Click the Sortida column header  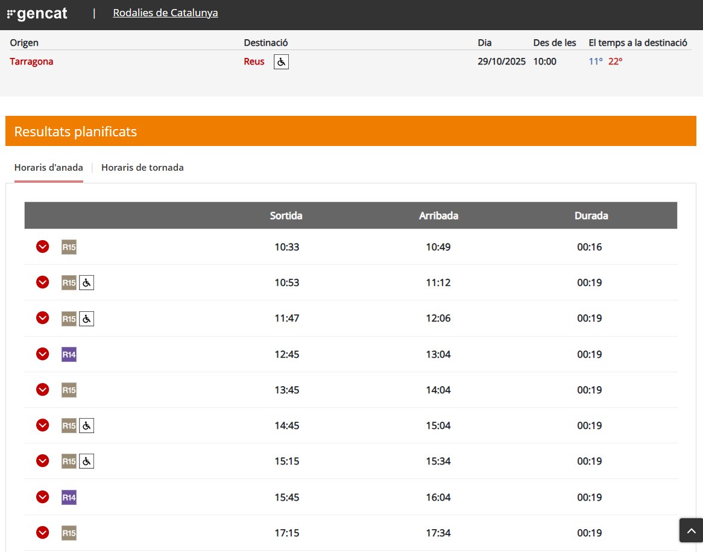coord(286,215)
